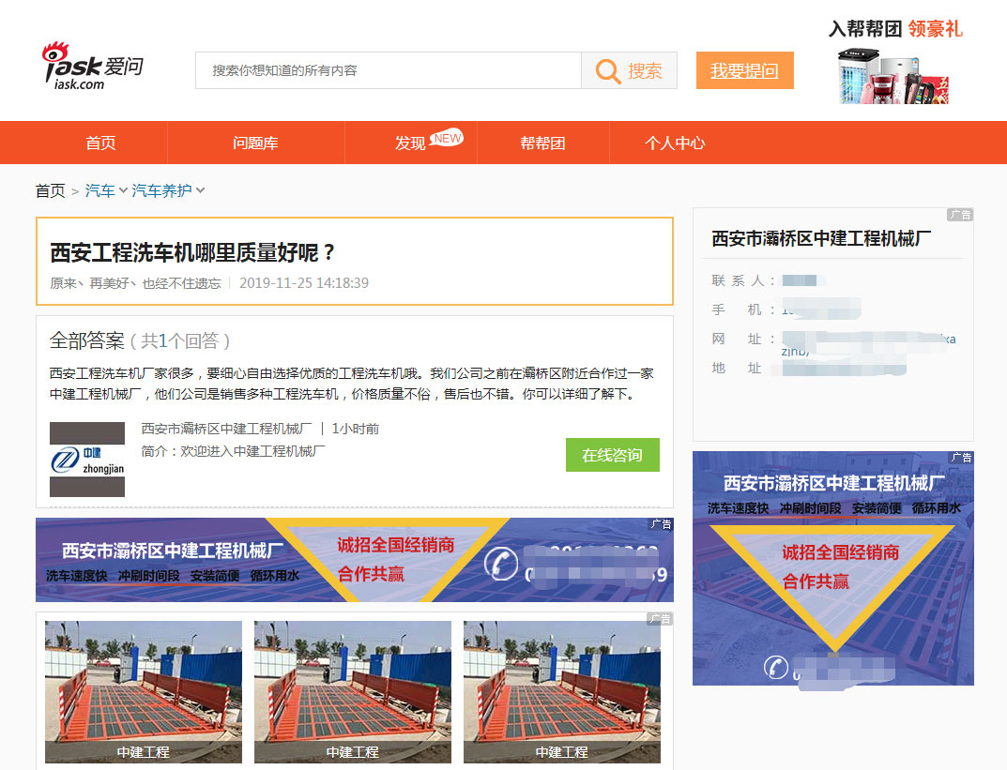Click 广告 tag on wide horizontal banner
The image size is (1007, 770).
click(x=661, y=524)
